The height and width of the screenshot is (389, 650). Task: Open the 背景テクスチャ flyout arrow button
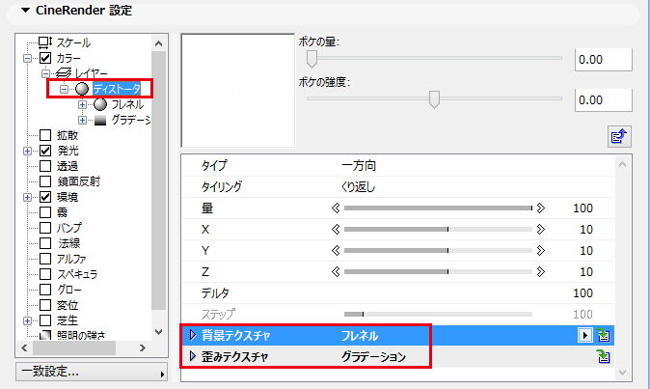click(584, 335)
